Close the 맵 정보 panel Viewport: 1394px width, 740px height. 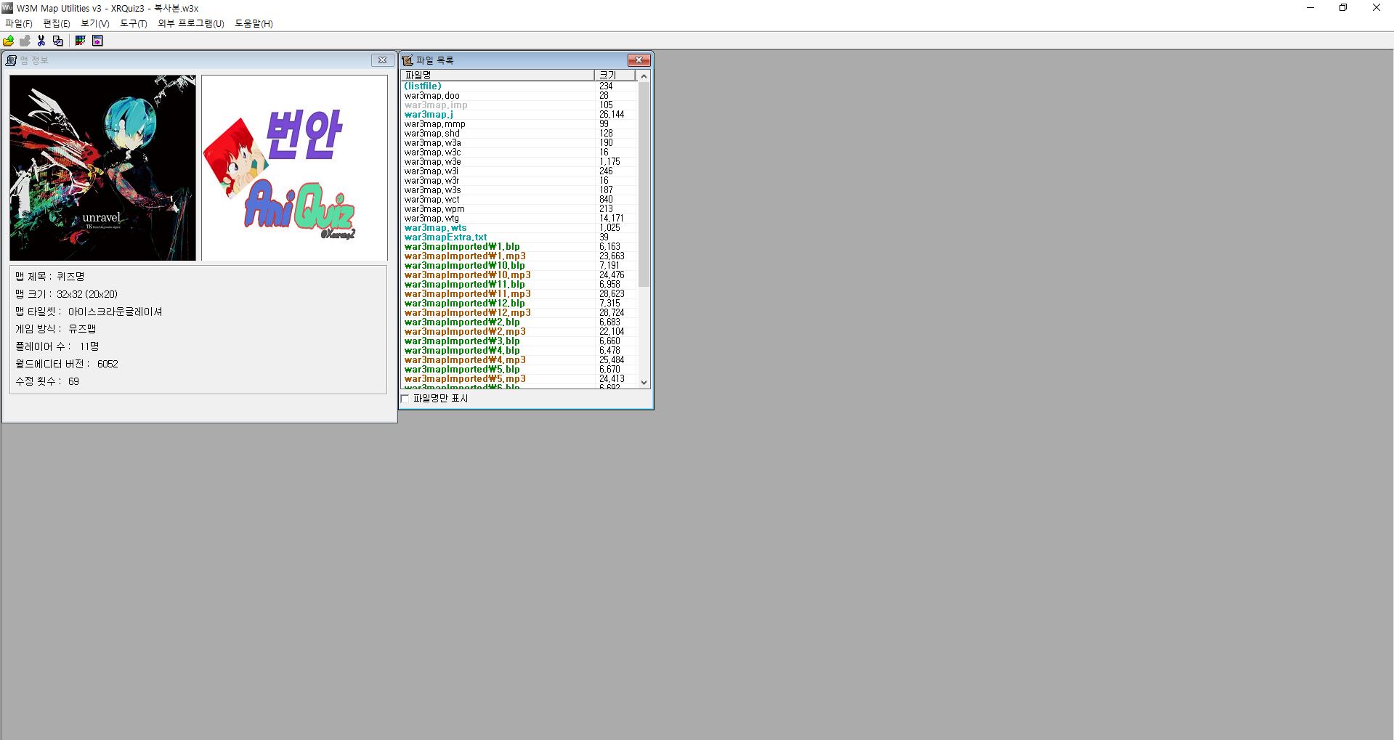(x=382, y=60)
